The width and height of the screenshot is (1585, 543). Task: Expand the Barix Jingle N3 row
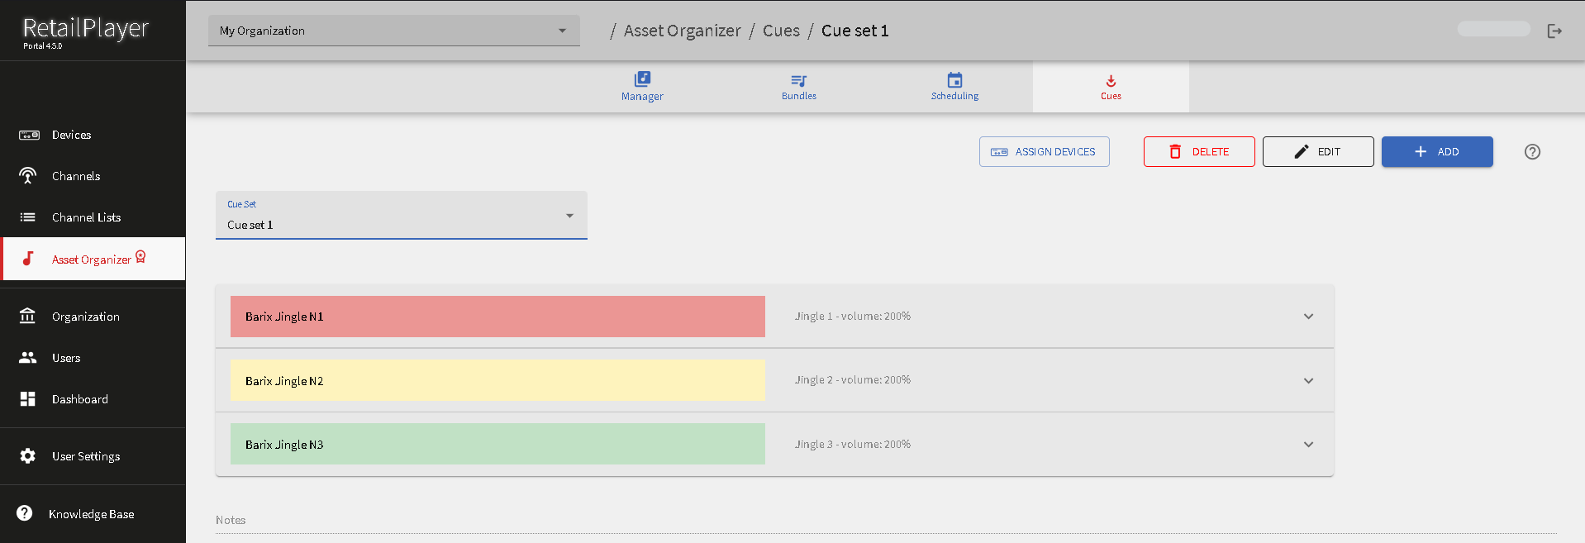1308,445
